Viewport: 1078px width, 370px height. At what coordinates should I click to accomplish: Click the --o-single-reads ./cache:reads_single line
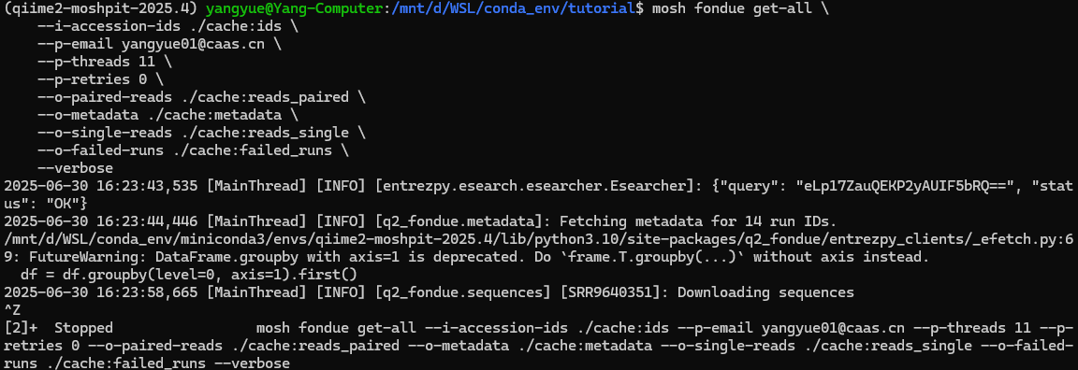(x=193, y=133)
